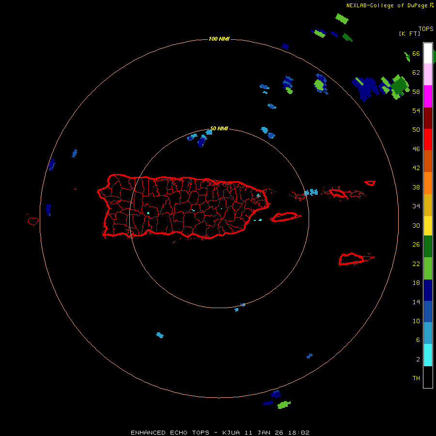The image size is (436, 436).
Task: Click the 'TOPS' legend title
Action: (426, 29)
